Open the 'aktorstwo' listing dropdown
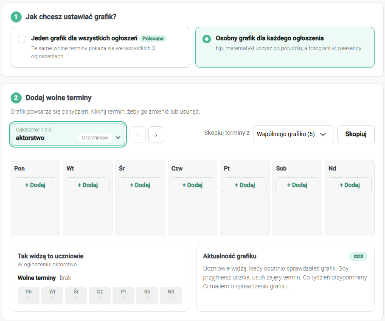 click(68, 134)
